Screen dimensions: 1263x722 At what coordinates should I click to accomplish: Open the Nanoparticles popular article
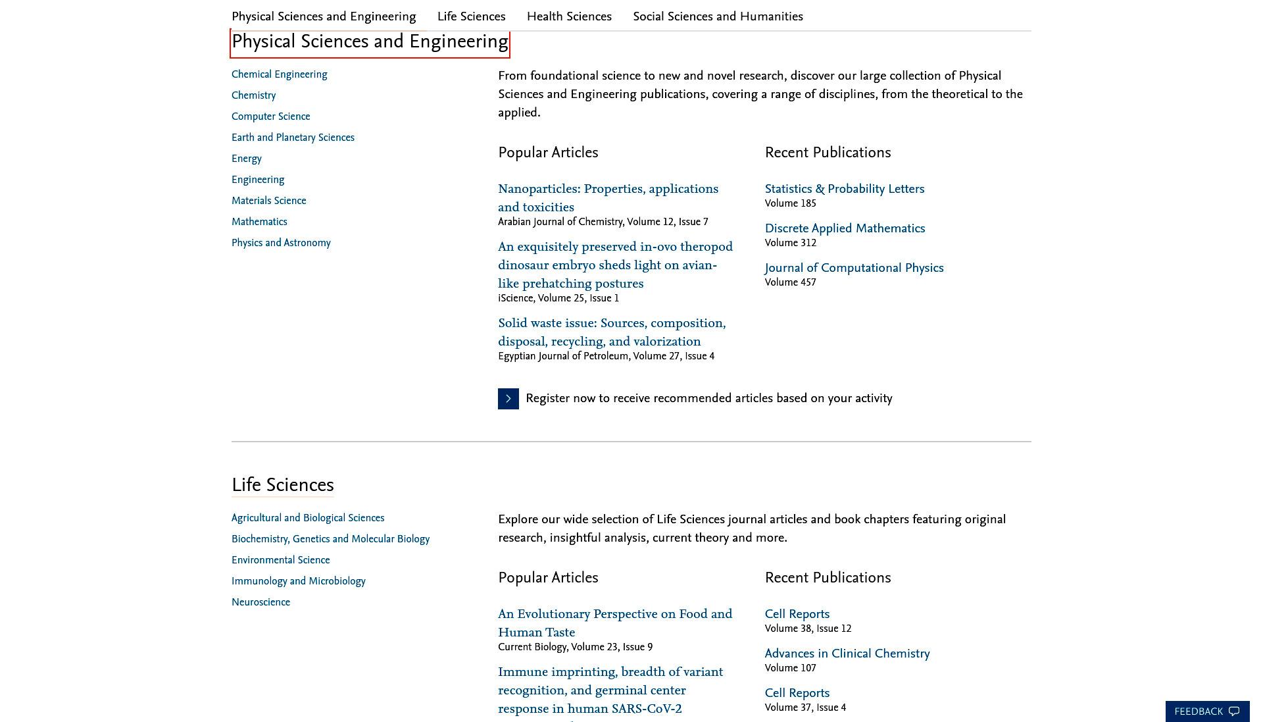tap(608, 198)
